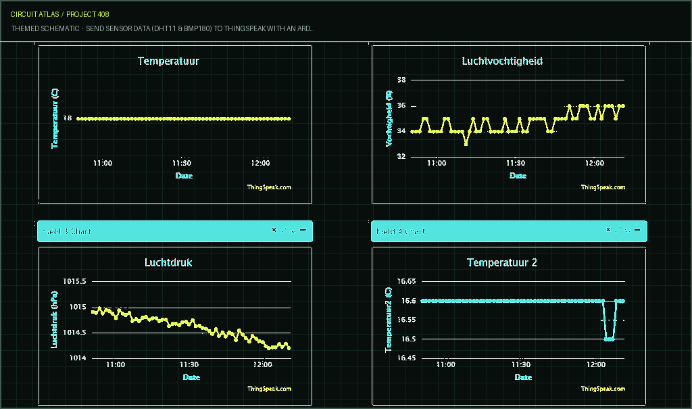Open ThingSpeak.com link under Luchtvochtigheid chart
This screenshot has height=409, width=692.
coord(603,187)
